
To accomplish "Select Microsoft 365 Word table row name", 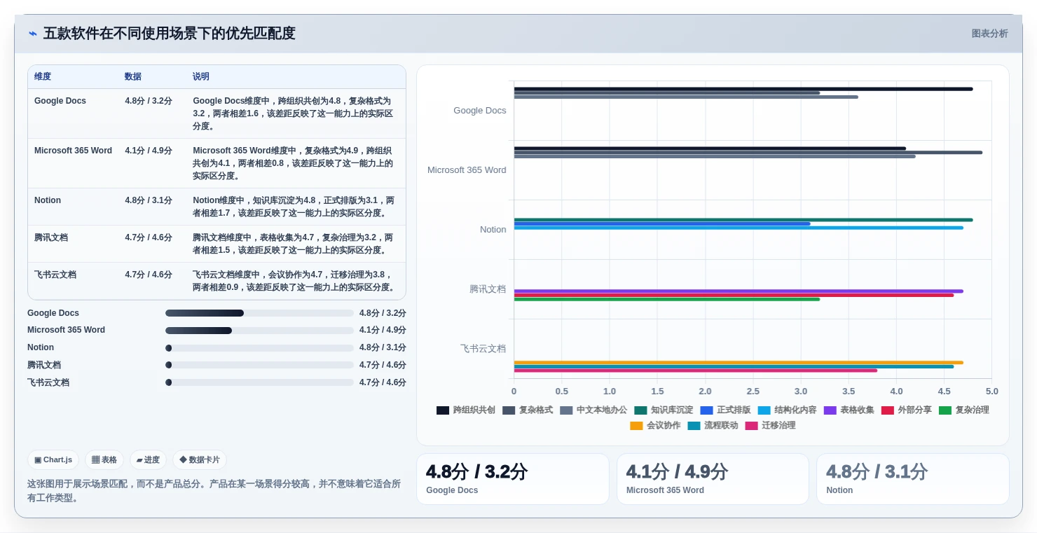I will click(x=73, y=151).
